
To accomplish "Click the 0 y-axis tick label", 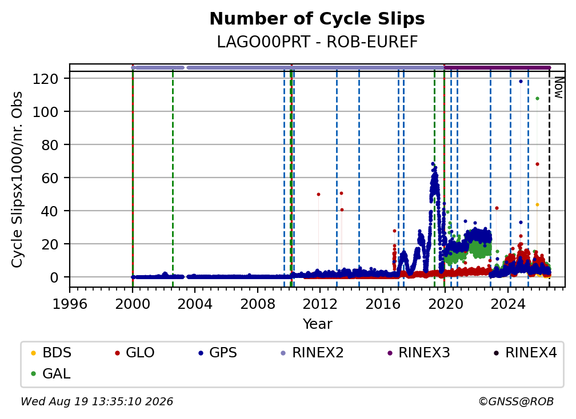I will (54, 278).
